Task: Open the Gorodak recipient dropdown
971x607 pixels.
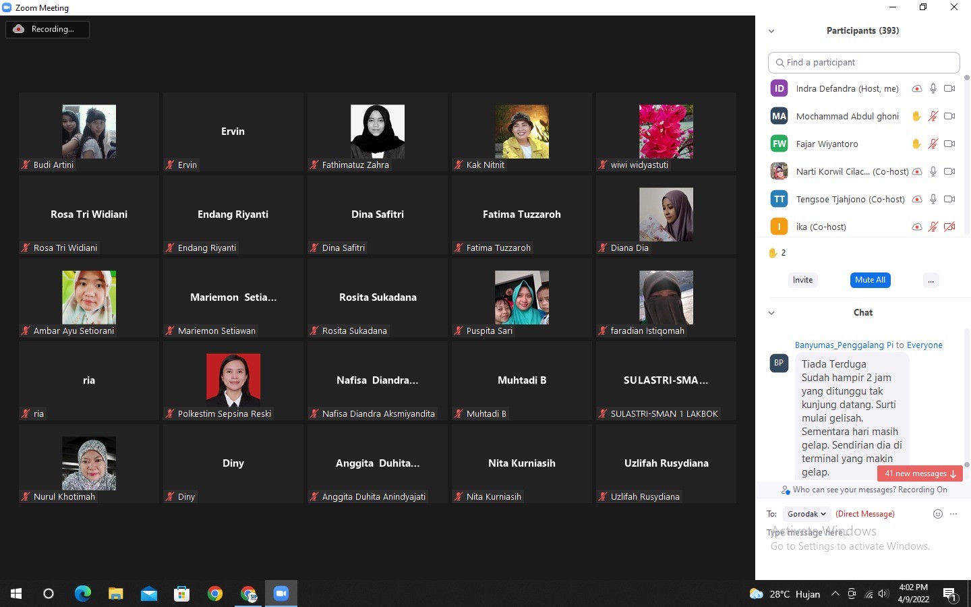Action: [806, 514]
